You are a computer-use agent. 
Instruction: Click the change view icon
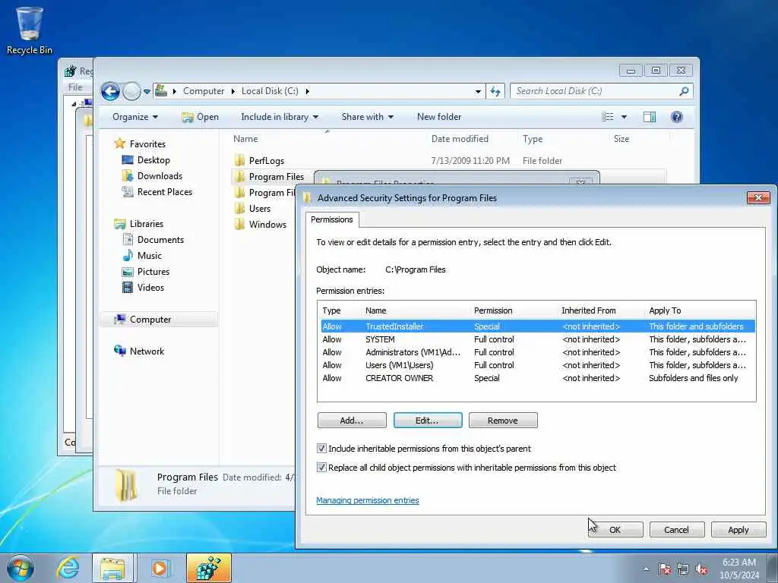pyautogui.click(x=608, y=117)
